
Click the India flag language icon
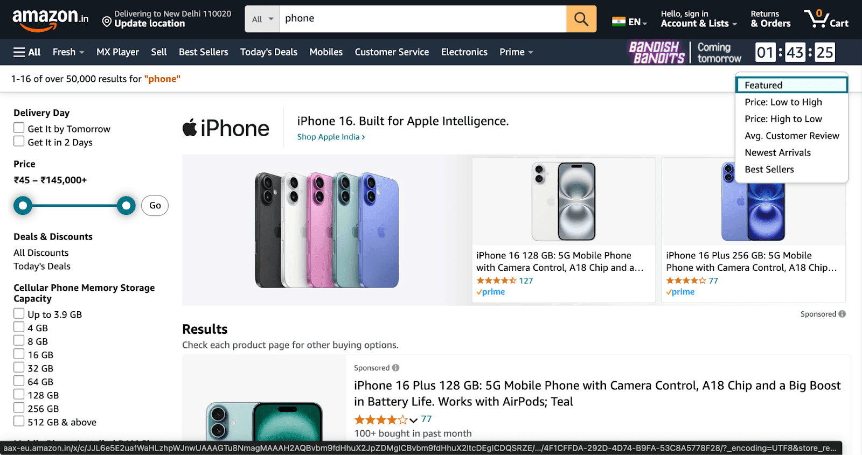click(x=618, y=22)
